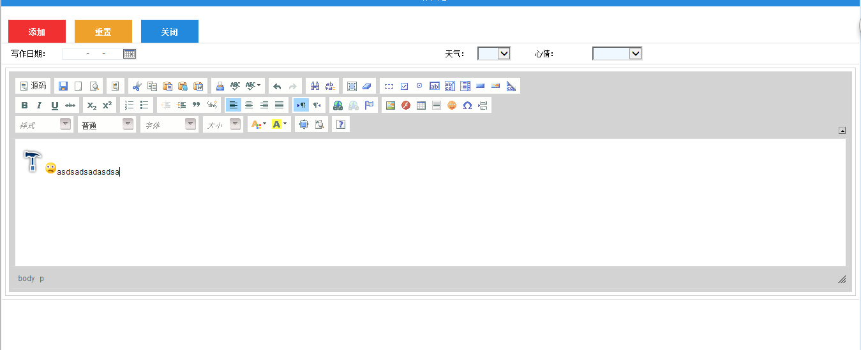Click the Remove Format eraser icon
This screenshot has width=861, height=350.
click(366, 86)
